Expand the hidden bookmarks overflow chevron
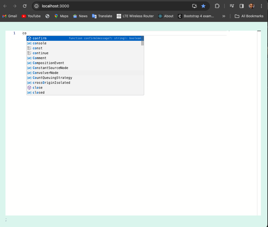Screen dimensions: 268x227 [x=224, y=16]
